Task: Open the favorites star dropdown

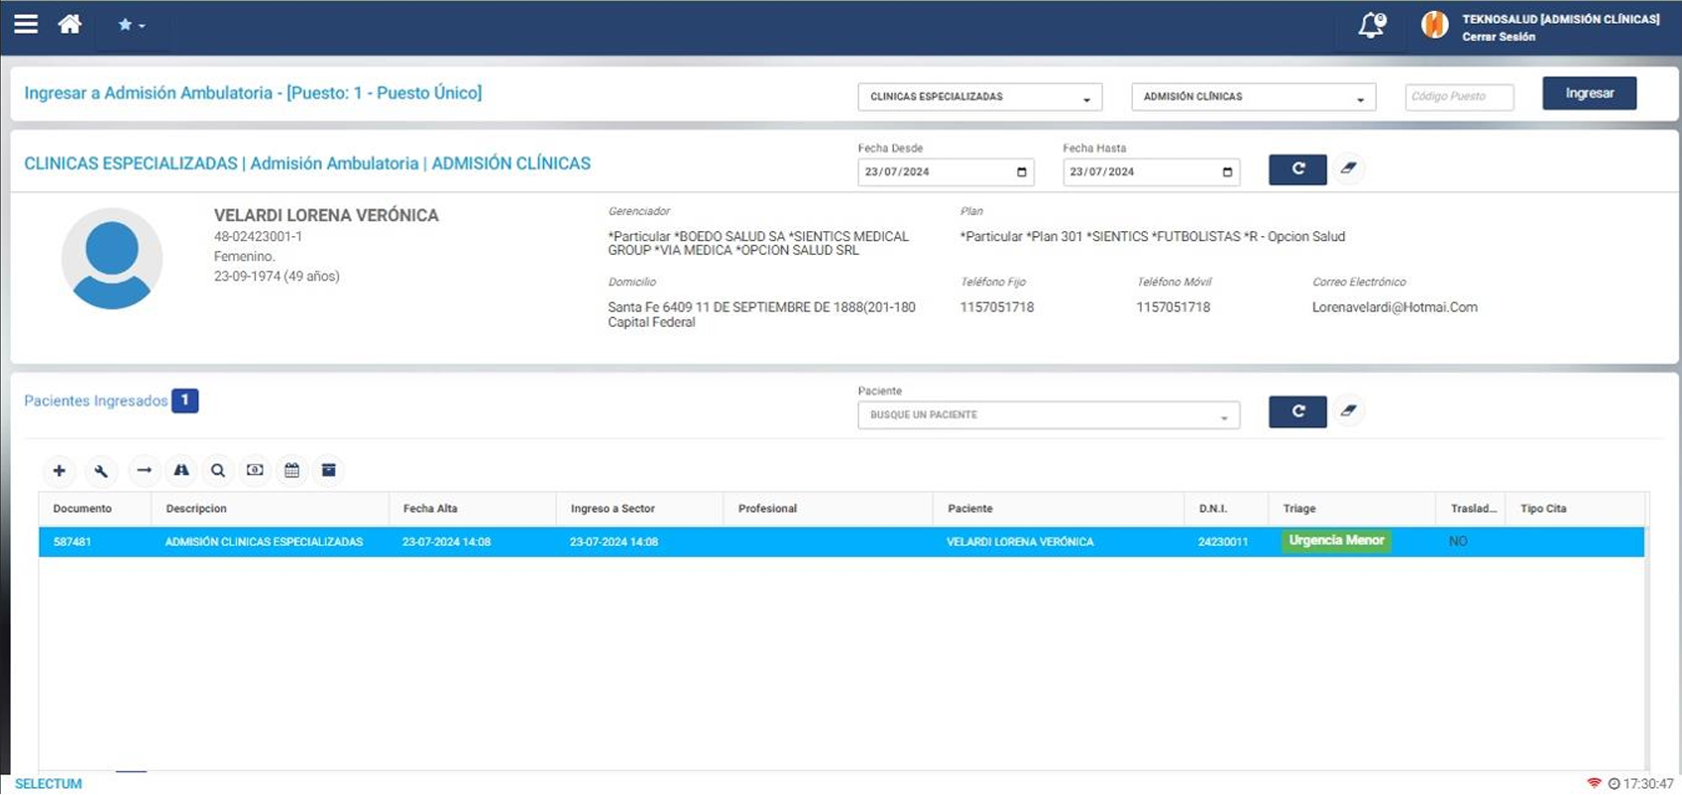Action: [131, 26]
